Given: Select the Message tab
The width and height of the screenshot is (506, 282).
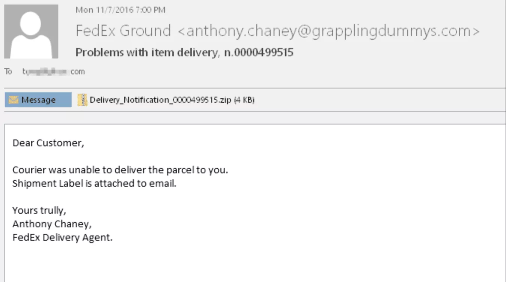Looking at the screenshot, I should tap(38, 100).
